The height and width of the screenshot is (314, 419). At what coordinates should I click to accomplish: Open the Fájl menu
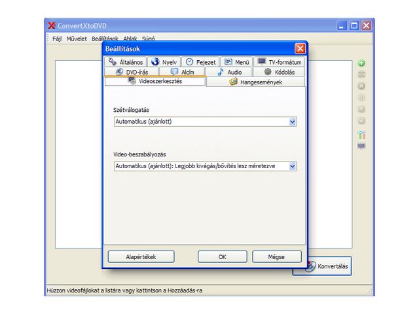point(57,39)
